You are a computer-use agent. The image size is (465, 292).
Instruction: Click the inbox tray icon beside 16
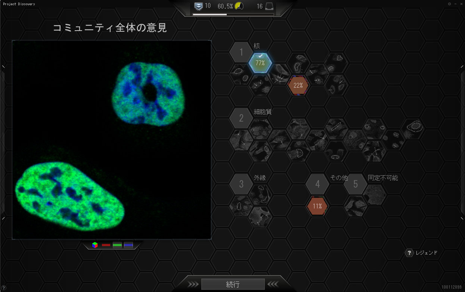click(x=270, y=6)
